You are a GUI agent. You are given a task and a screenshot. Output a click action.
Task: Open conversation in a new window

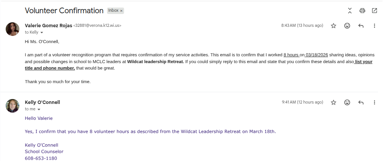[x=375, y=11]
